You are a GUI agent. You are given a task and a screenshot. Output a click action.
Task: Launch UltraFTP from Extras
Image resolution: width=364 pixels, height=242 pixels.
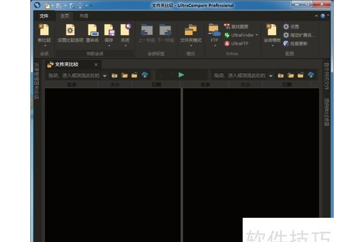[237, 44]
